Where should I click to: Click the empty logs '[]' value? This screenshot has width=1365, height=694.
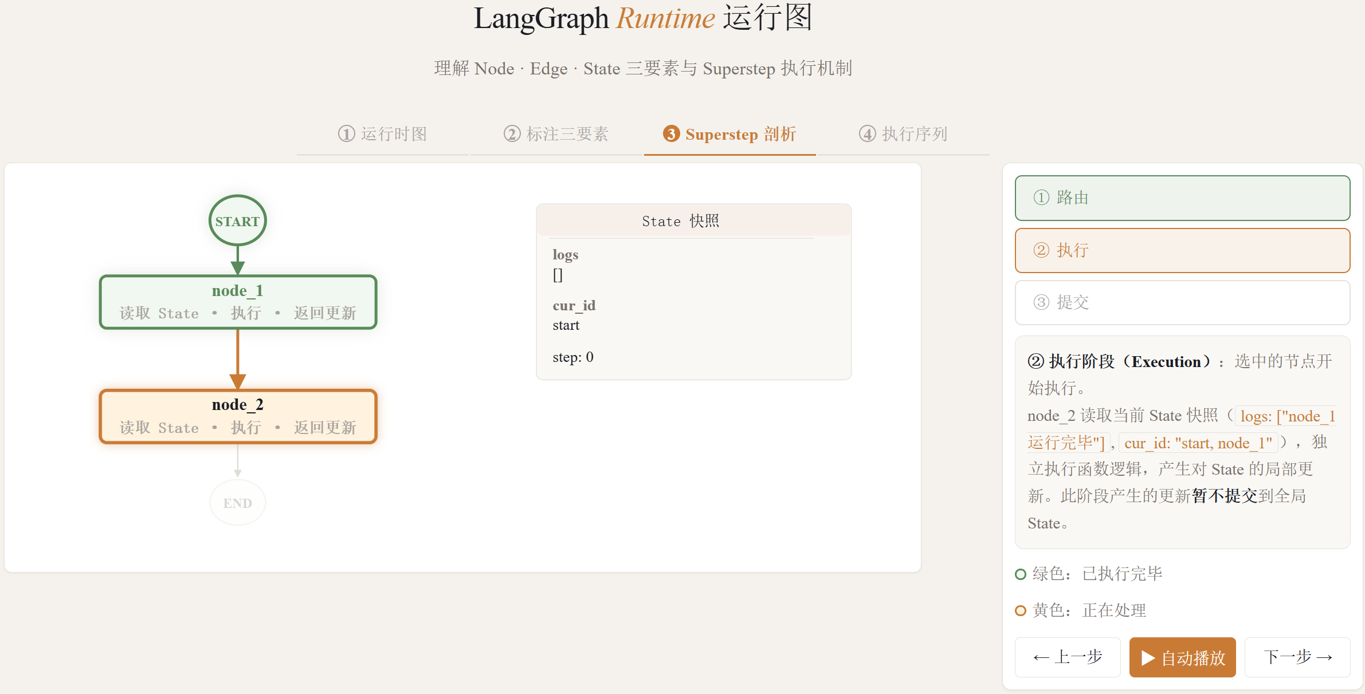pos(558,275)
